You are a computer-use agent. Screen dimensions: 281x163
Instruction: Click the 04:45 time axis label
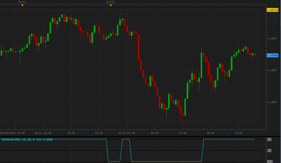coord(155,133)
